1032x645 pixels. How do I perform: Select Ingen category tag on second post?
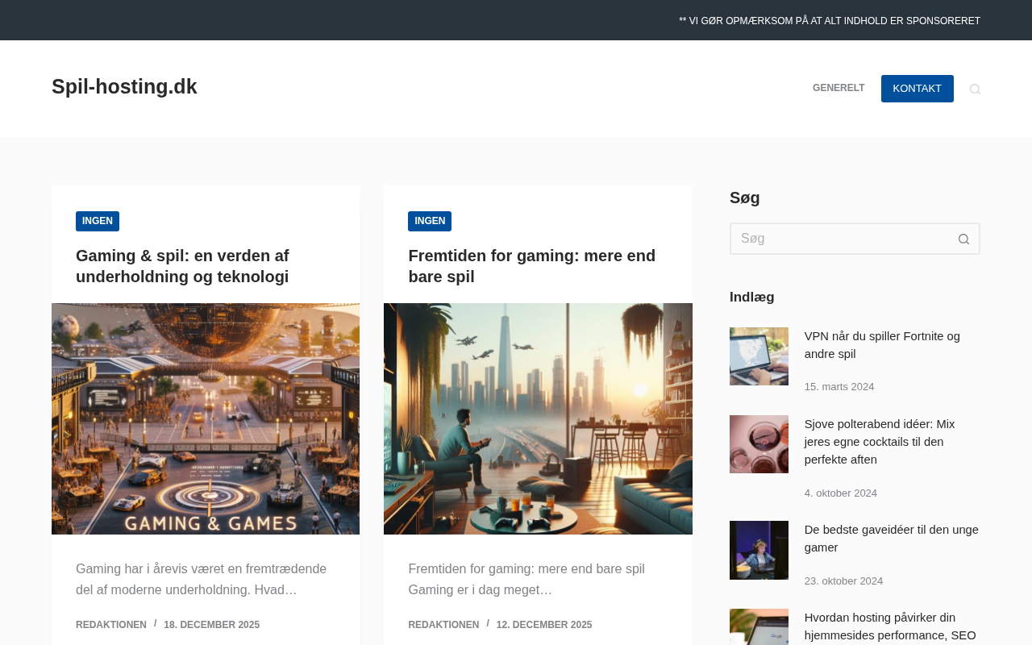pos(430,221)
